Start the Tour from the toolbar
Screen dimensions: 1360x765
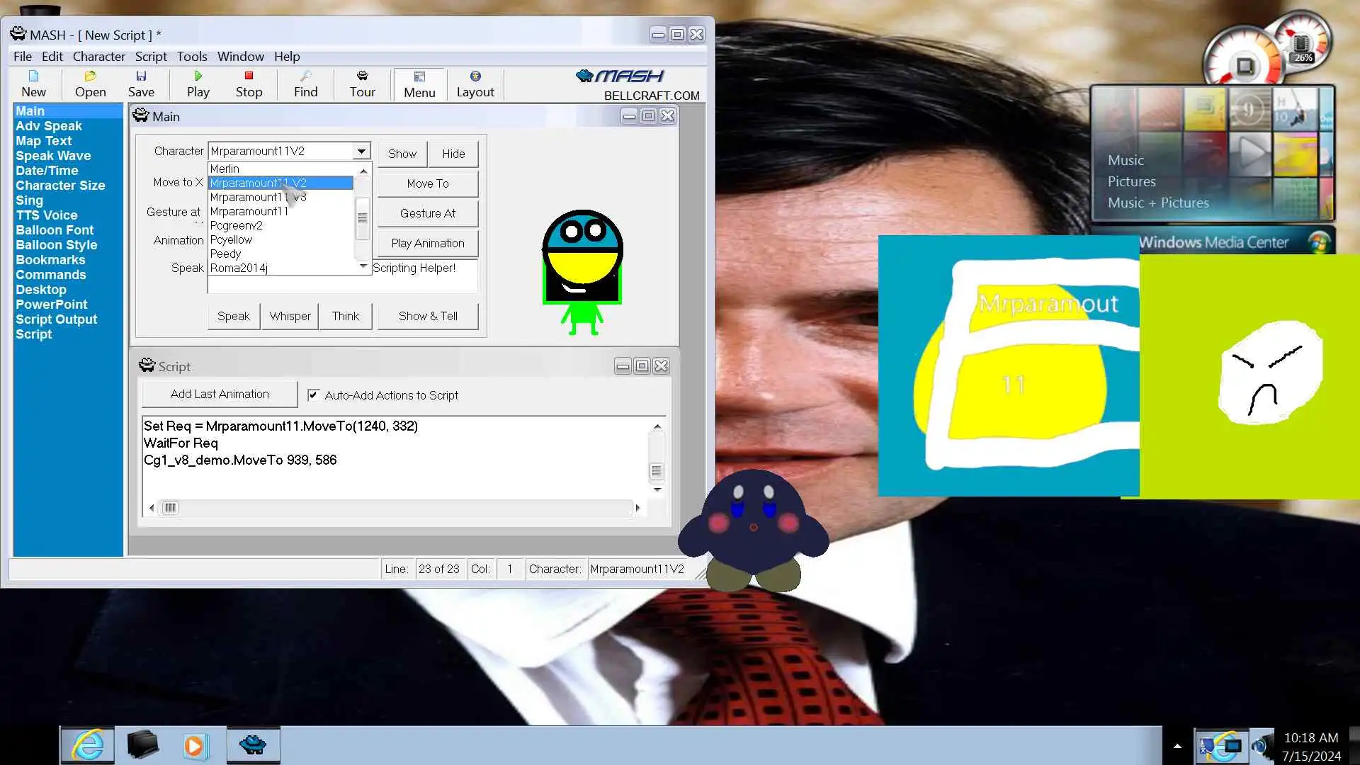click(362, 84)
